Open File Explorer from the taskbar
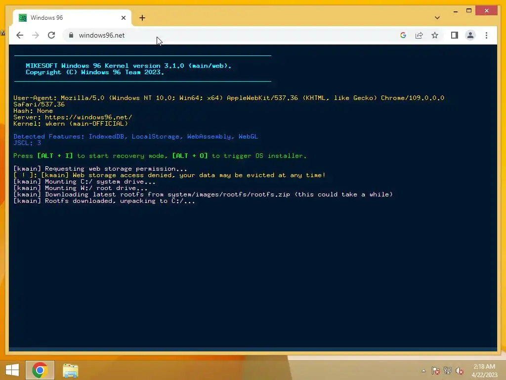Viewport: 506px width, 380px height. click(x=70, y=370)
